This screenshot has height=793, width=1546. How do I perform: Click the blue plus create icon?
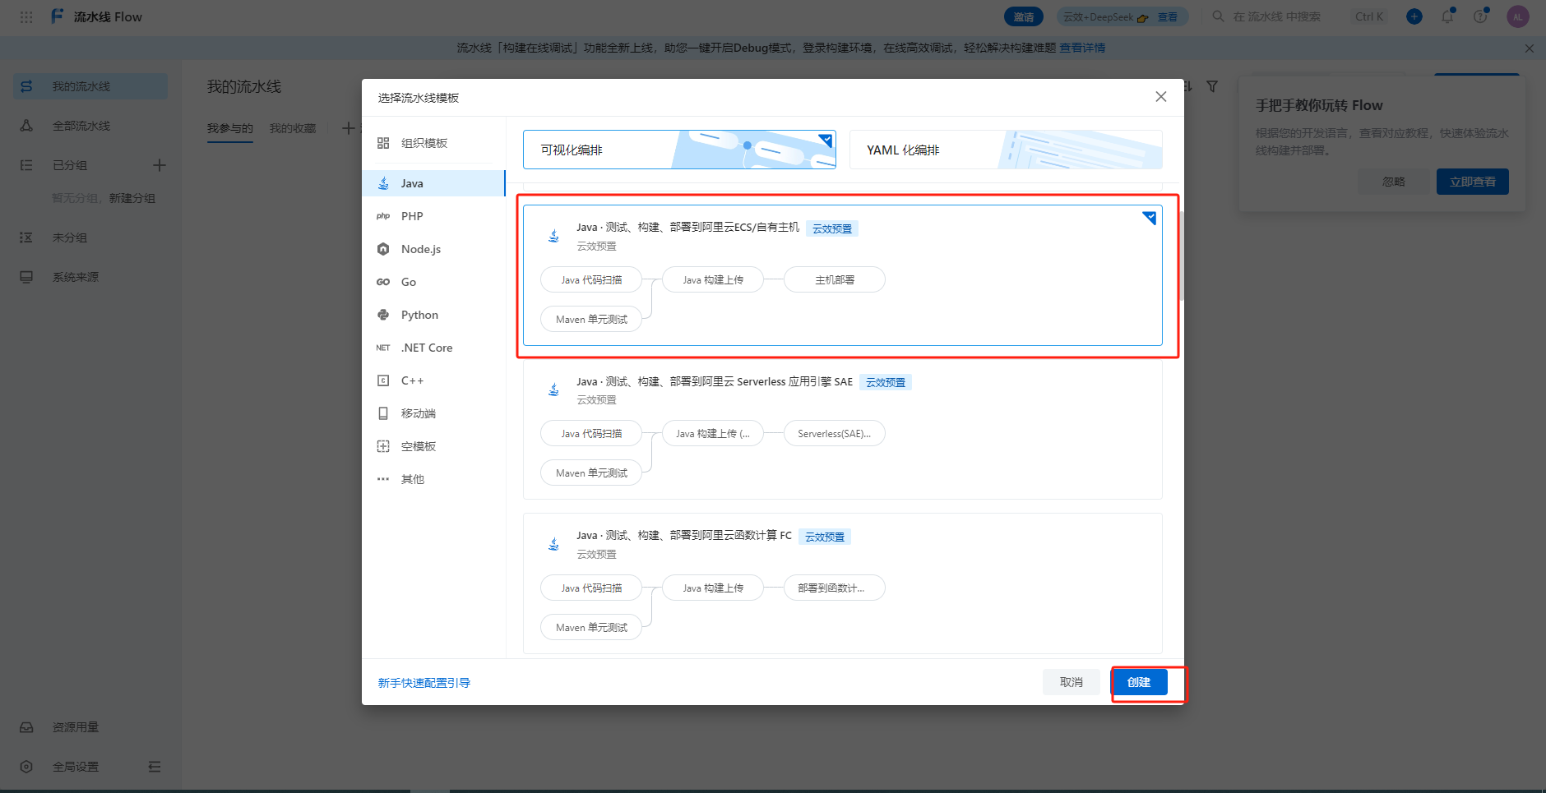(1414, 16)
